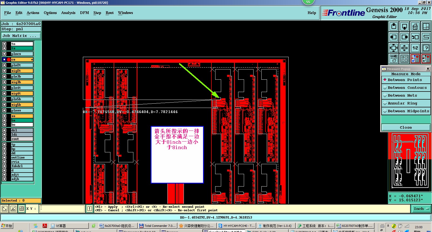Toggle checkbox for layer pln2t
The height and width of the screenshot is (232, 432).
tap(4, 65)
